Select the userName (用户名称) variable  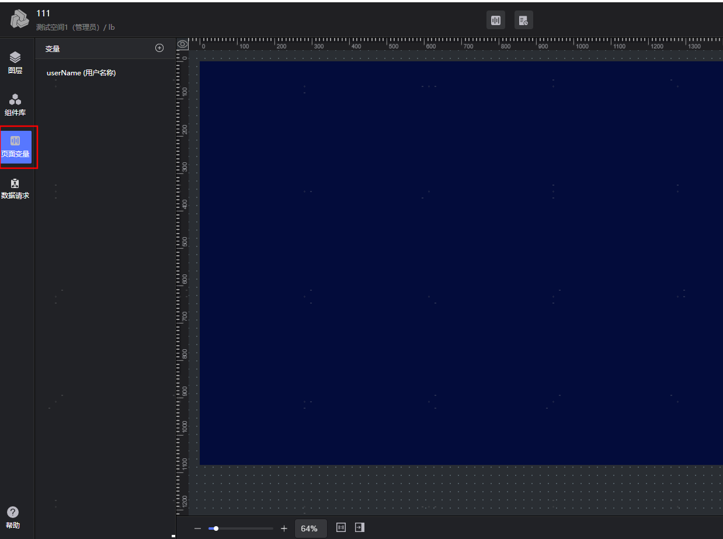point(81,73)
